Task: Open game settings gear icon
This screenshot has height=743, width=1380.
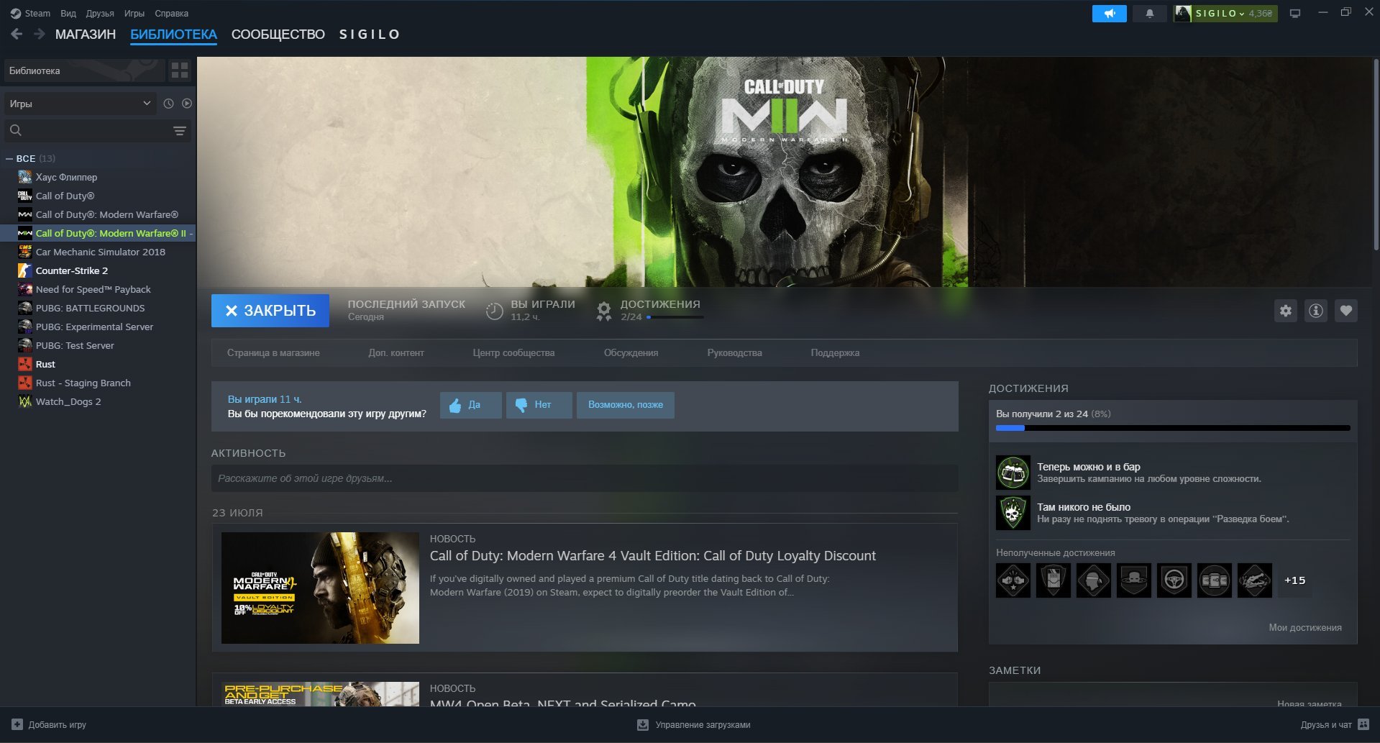Action: 1285,311
